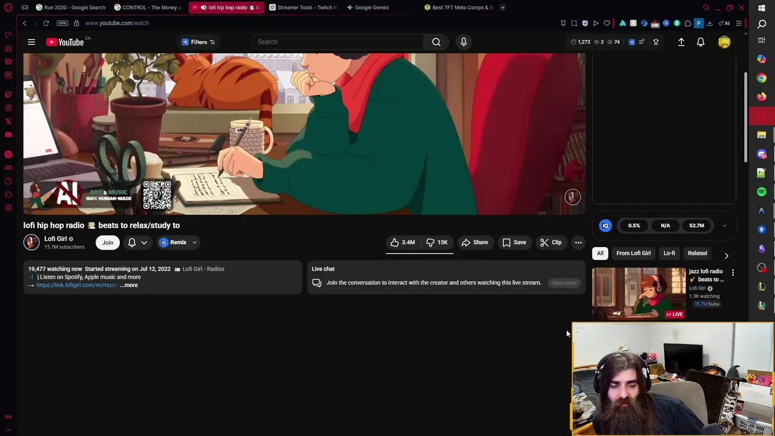Screen dimensions: 775x436
Task: Open the Lofi Girl channel name
Action: (x=55, y=239)
